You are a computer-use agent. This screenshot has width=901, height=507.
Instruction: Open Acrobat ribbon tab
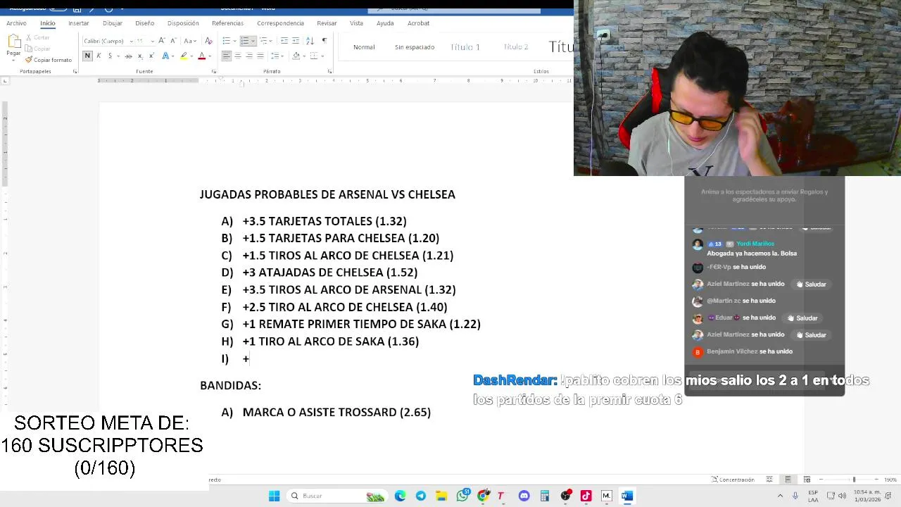[x=418, y=23]
